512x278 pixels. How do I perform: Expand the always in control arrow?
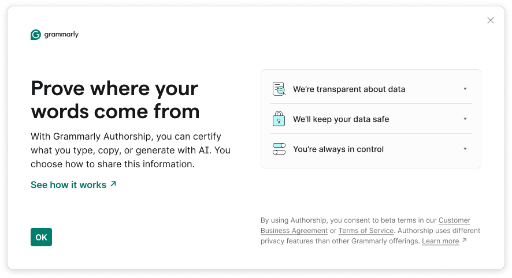[465, 149]
